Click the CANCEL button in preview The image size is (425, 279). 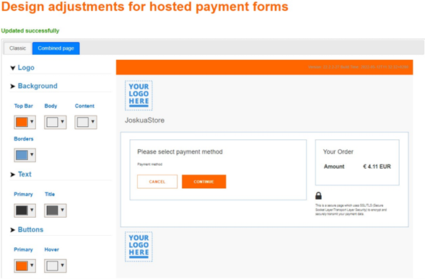click(x=157, y=182)
